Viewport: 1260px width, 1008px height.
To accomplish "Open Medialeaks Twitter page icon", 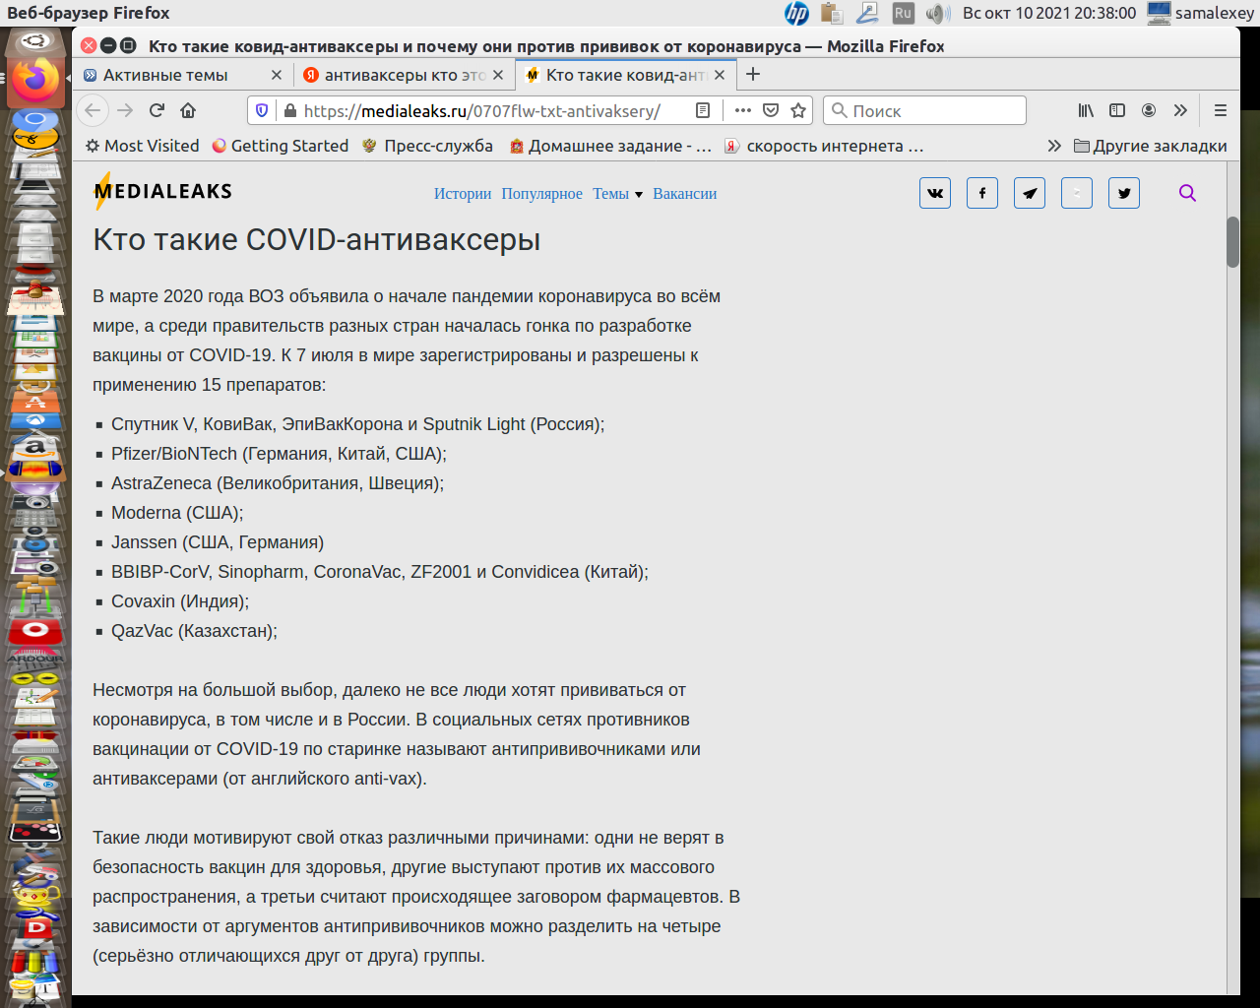I will (1124, 193).
